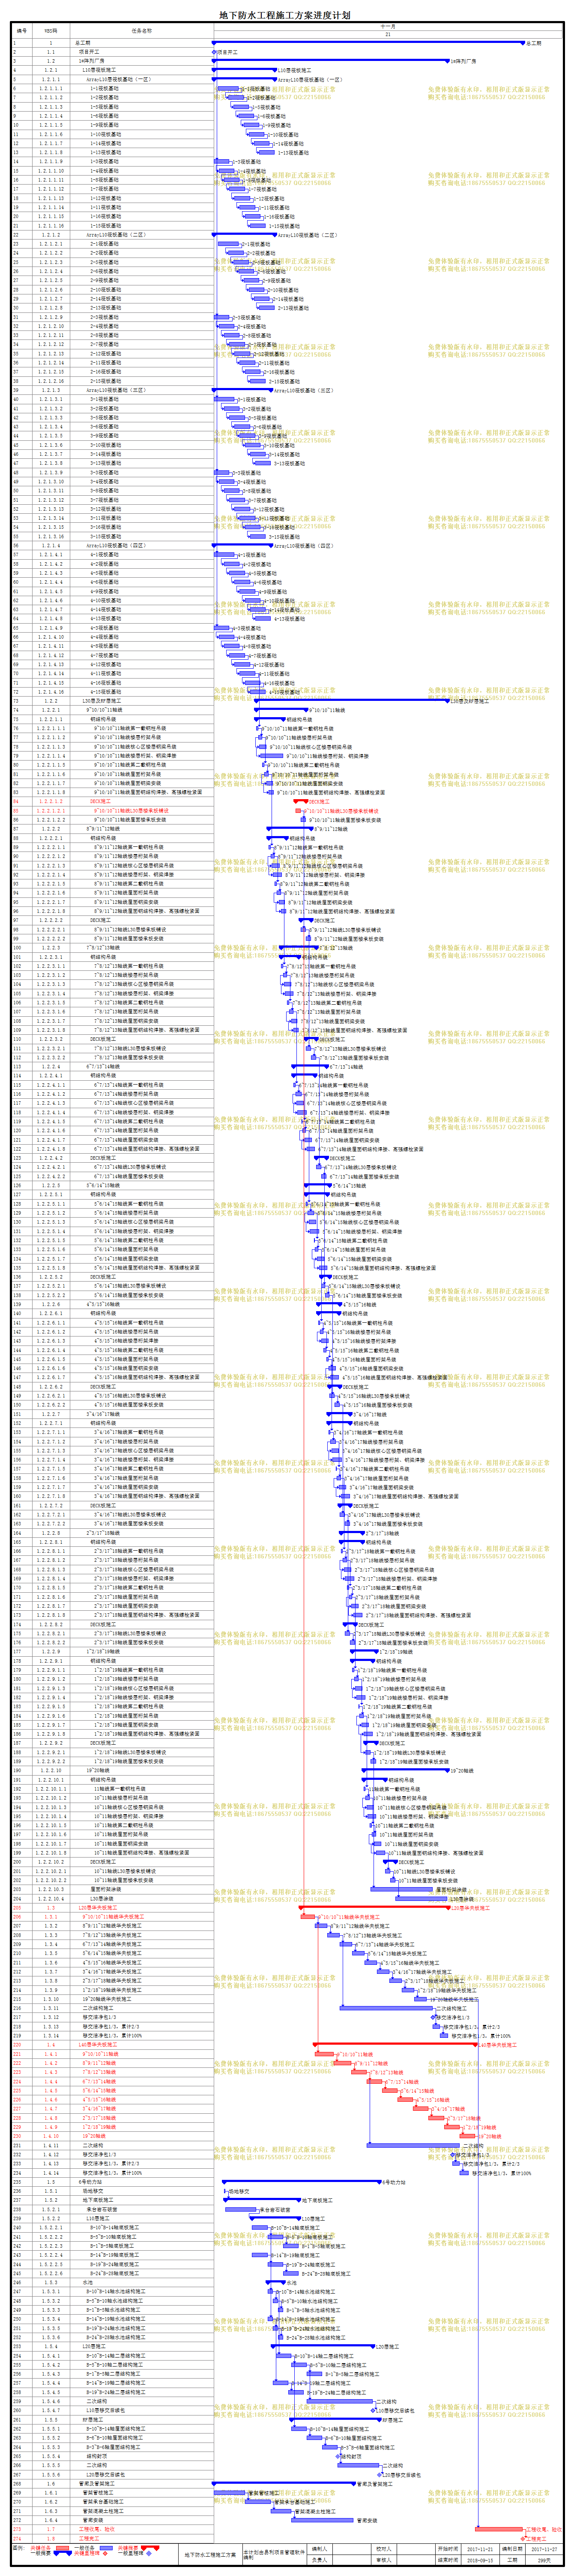The width and height of the screenshot is (574, 2576).
Task: Select the 编号 column header
Action: (x=22, y=31)
